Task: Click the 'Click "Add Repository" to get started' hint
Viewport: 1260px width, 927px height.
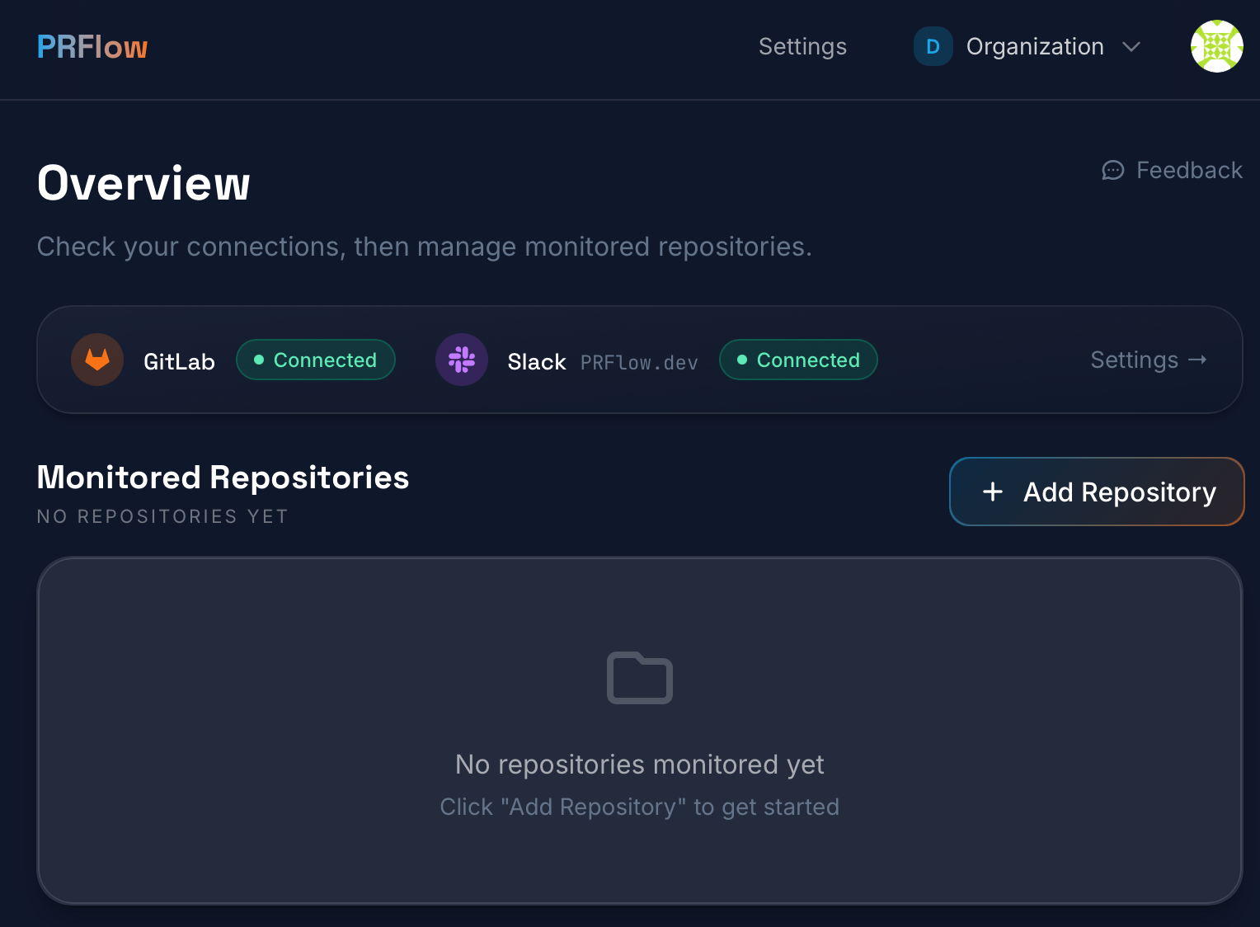Action: tap(640, 807)
